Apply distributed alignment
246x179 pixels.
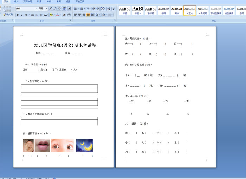click(x=92, y=15)
